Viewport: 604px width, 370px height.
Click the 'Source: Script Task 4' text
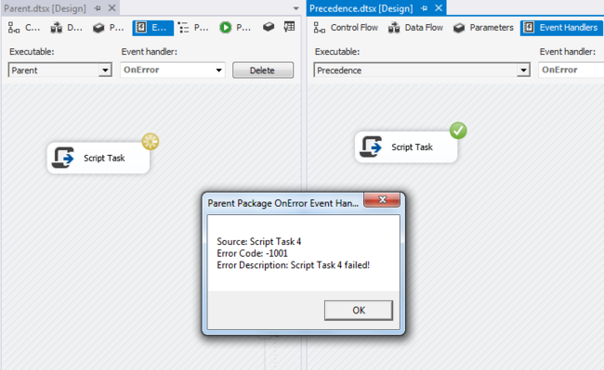(x=259, y=242)
